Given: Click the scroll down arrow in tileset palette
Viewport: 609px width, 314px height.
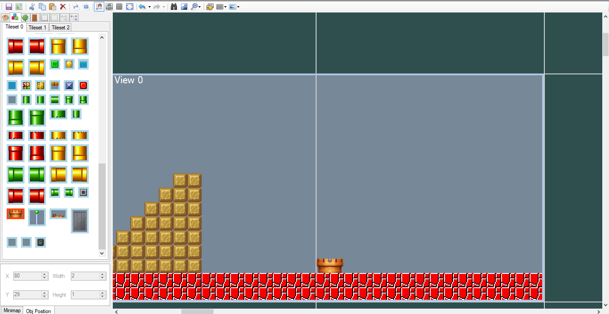Looking at the screenshot, I should [x=102, y=253].
